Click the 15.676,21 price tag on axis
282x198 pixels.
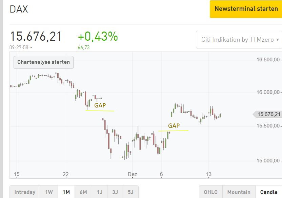click(x=268, y=114)
